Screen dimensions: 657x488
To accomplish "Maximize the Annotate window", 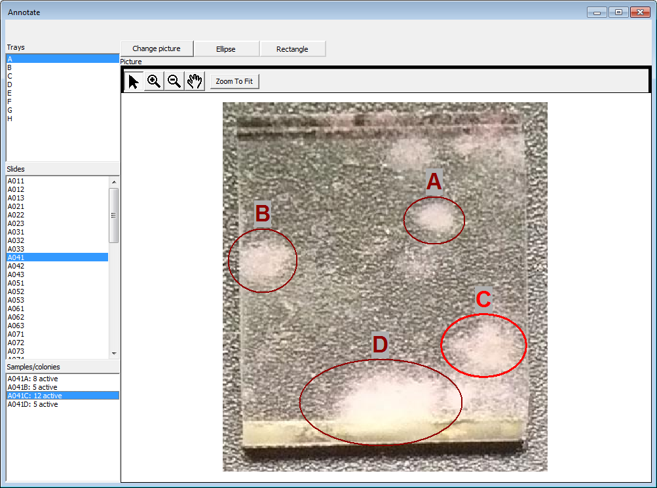I will click(x=618, y=12).
